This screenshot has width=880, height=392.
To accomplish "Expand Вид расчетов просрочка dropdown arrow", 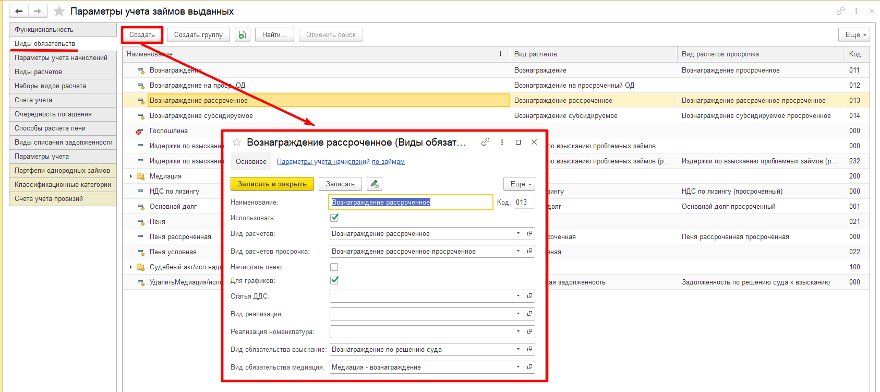I will (x=518, y=251).
